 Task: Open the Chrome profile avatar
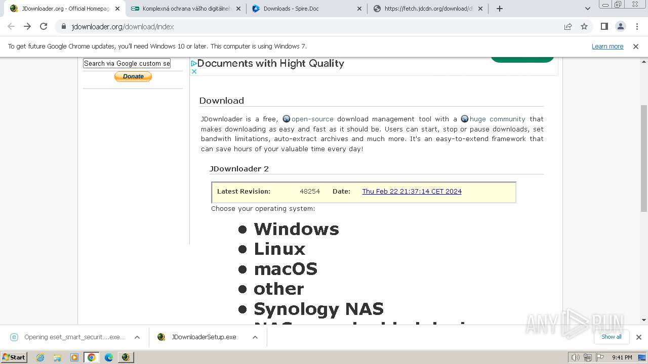620,26
